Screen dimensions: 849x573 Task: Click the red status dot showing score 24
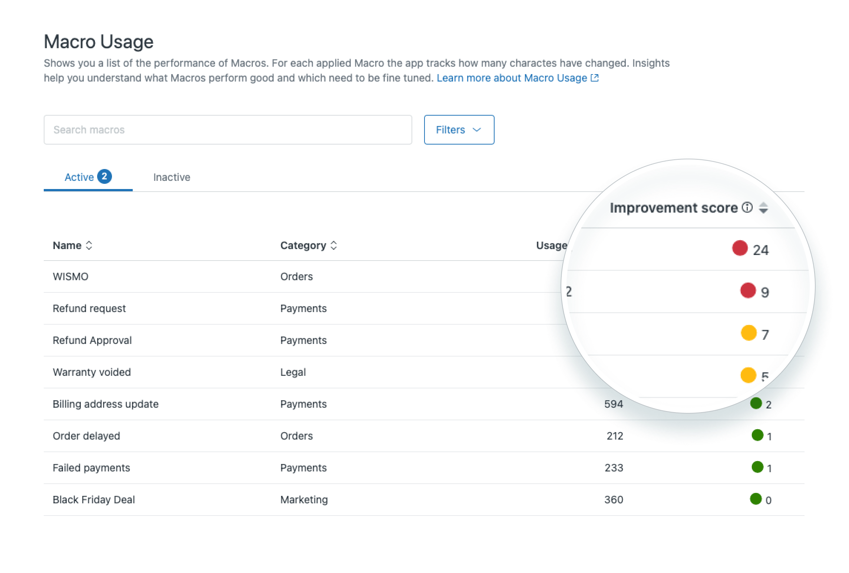(x=740, y=248)
